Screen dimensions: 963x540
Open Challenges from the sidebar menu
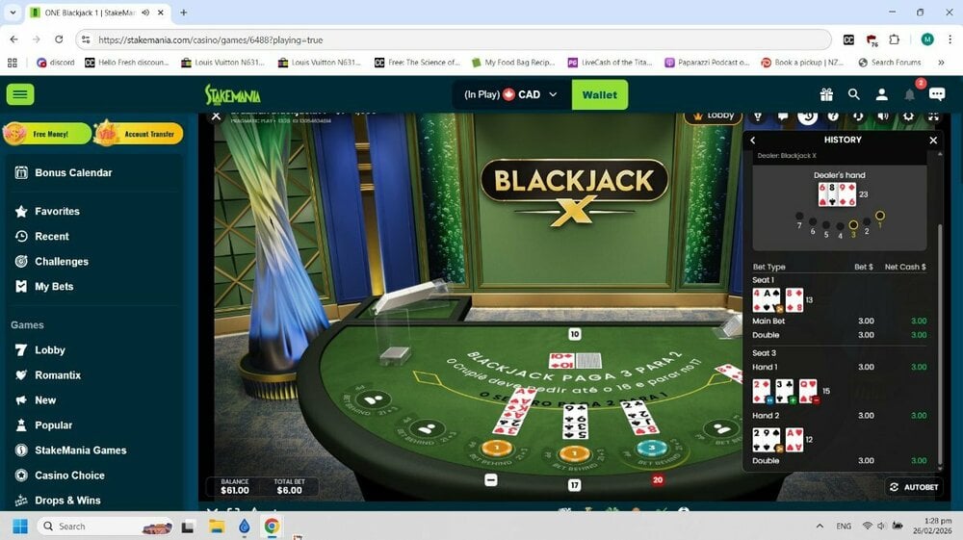61,262
